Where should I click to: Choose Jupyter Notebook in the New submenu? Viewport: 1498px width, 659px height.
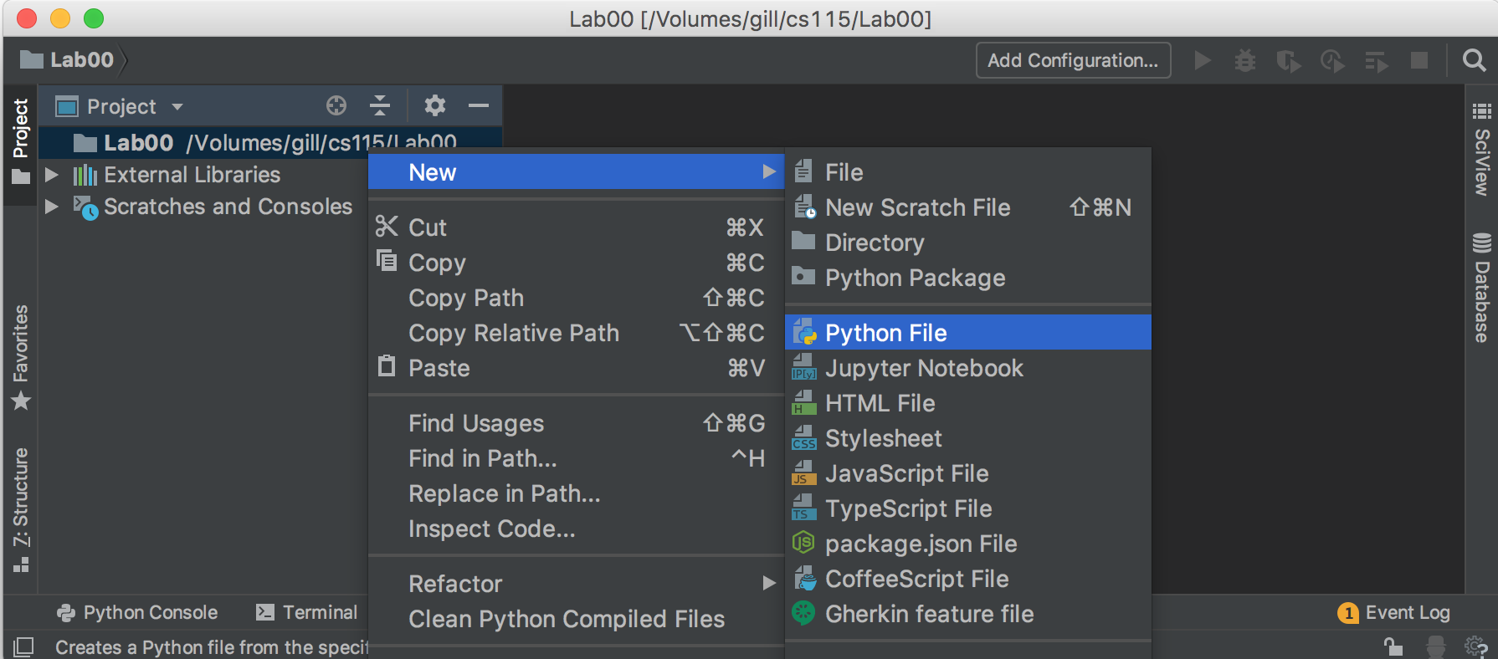[x=923, y=368]
